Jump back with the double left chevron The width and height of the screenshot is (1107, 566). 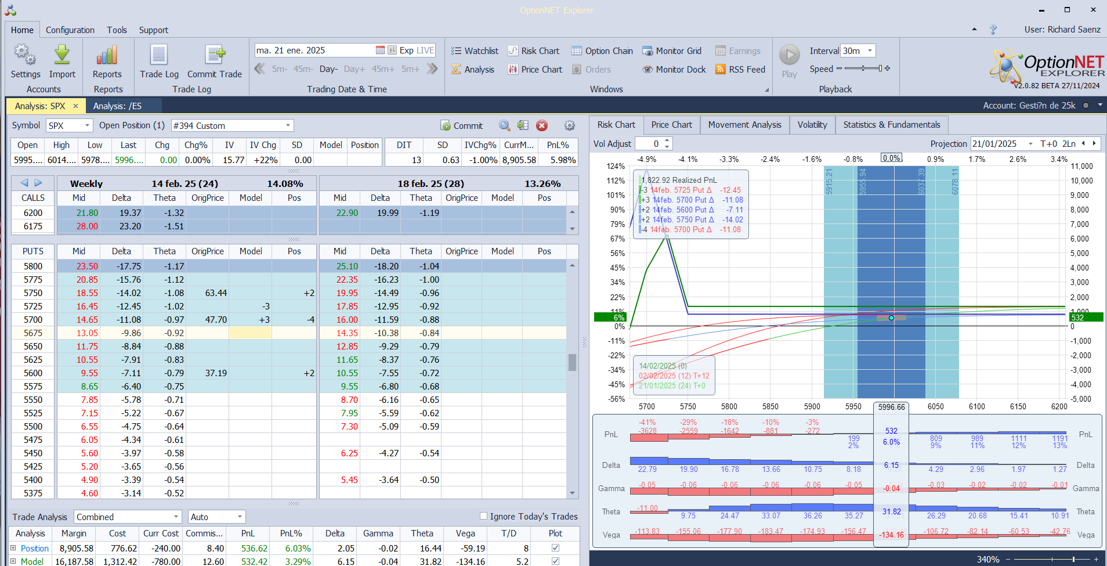pos(260,69)
